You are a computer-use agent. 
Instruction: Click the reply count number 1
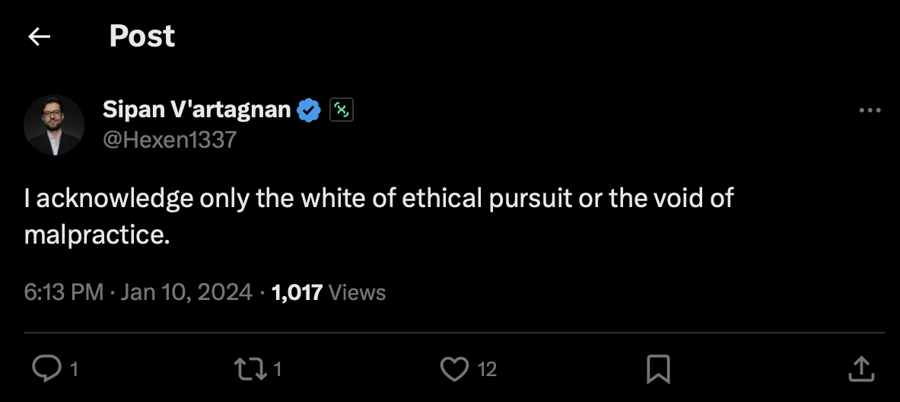click(x=74, y=370)
